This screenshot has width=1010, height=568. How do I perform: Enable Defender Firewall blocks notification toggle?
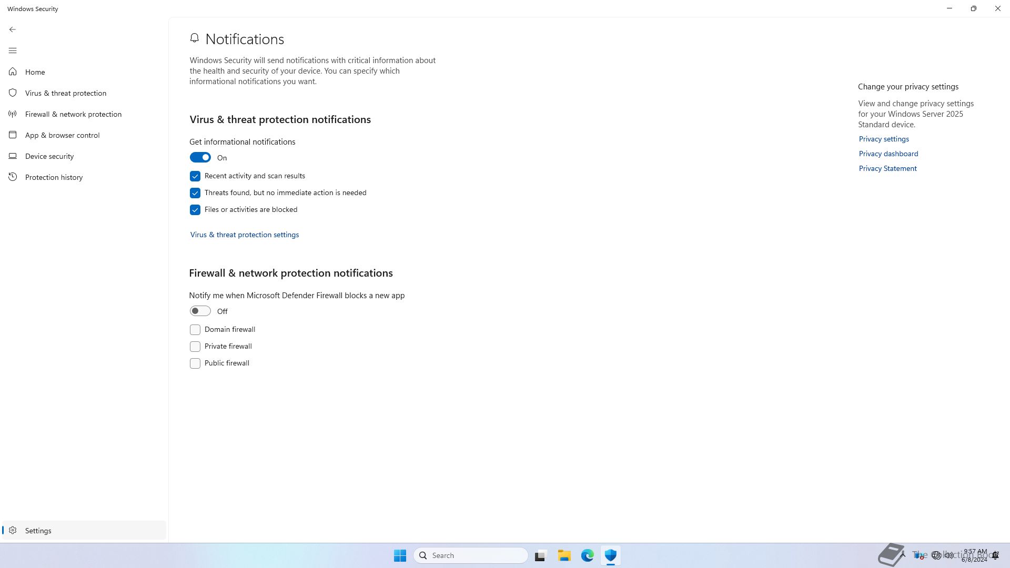click(200, 311)
